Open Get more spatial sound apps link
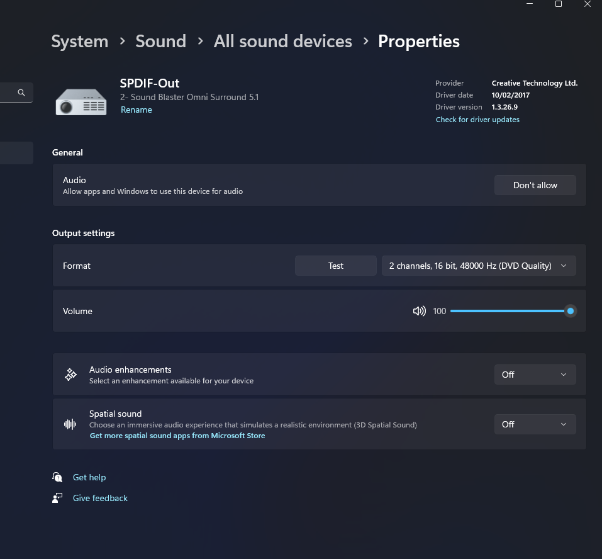The image size is (602, 559). [177, 436]
